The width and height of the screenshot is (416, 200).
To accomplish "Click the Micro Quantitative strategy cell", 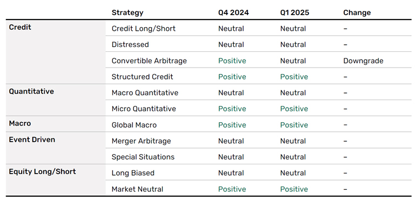I will (144, 109).
